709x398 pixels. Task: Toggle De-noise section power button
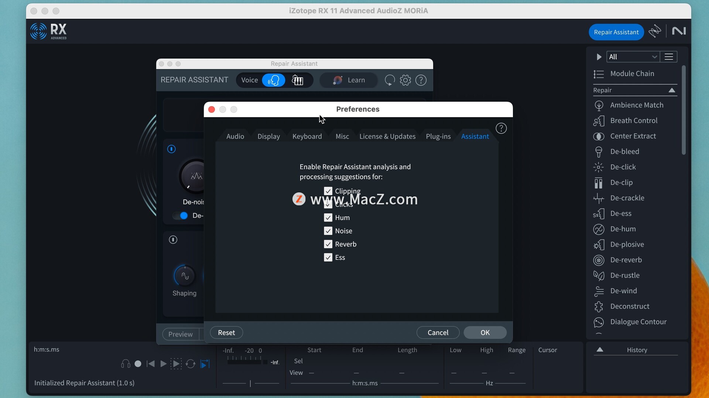click(x=171, y=149)
